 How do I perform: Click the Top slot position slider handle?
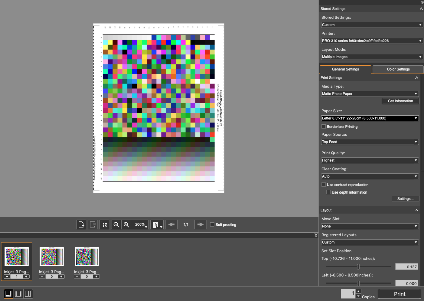click(358, 267)
